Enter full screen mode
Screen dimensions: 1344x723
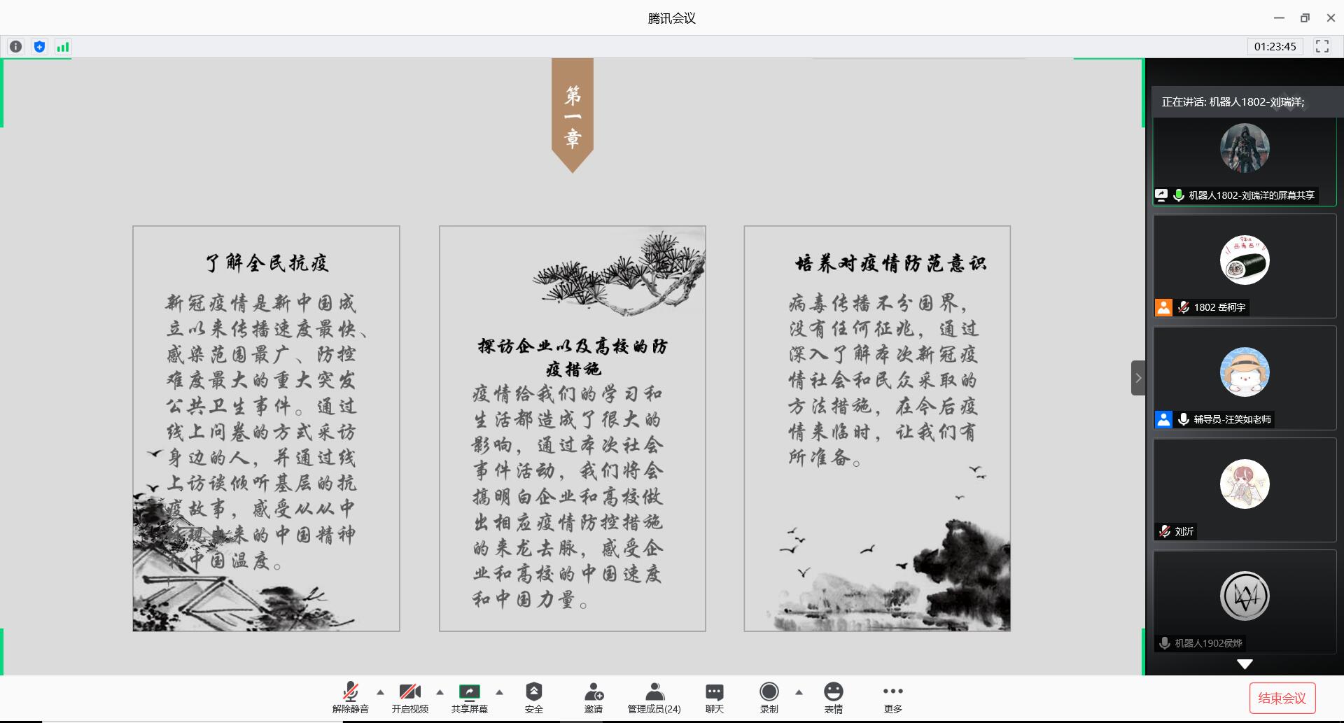[x=1322, y=46]
